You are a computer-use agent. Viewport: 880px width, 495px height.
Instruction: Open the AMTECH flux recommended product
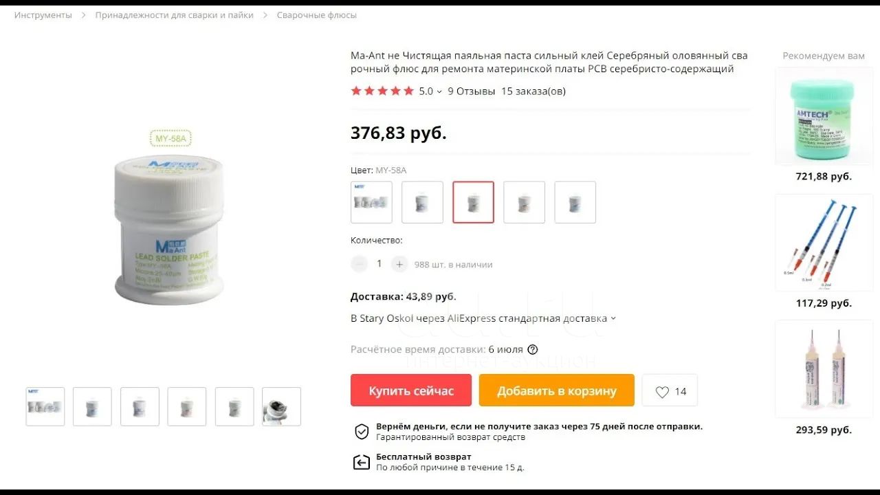[x=824, y=116]
